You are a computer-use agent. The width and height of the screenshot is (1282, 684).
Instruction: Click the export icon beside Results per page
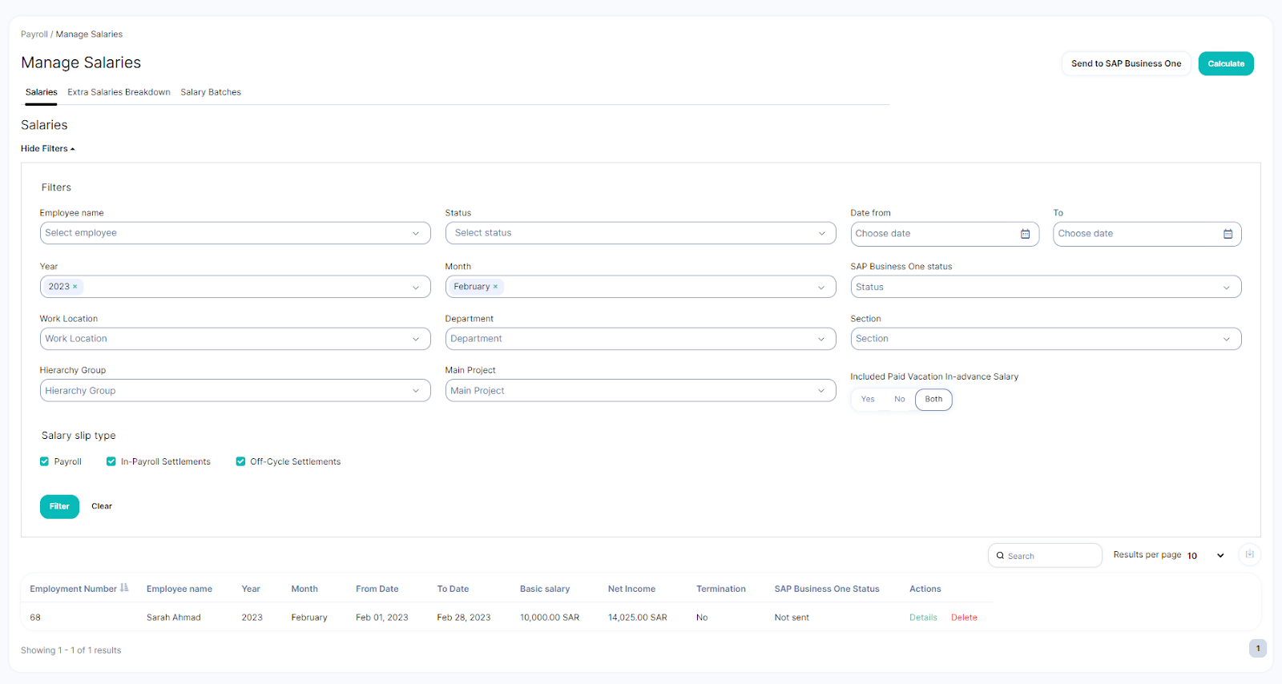(x=1250, y=554)
